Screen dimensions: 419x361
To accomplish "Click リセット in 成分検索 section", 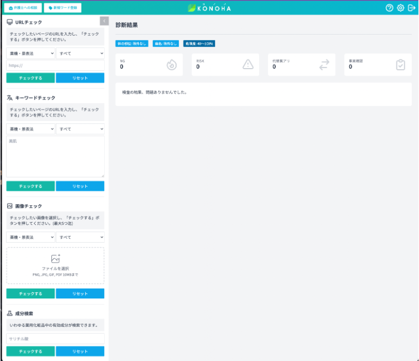I will (x=80, y=351).
